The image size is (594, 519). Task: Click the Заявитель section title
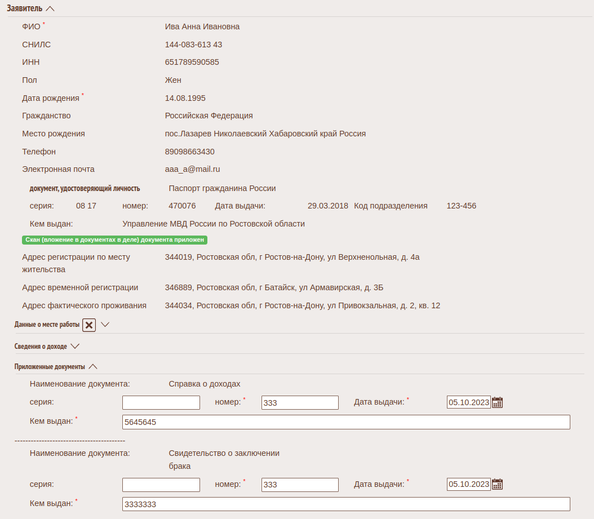click(24, 8)
